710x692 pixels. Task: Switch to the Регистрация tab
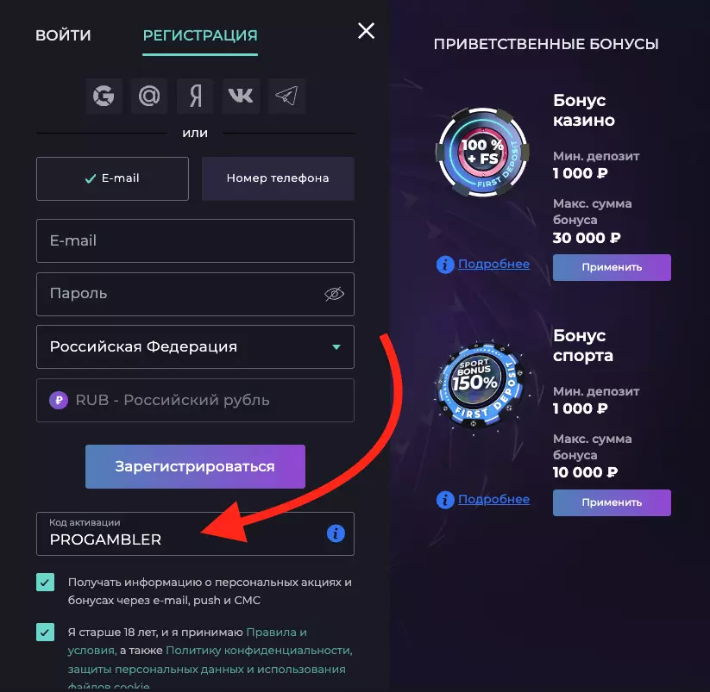[x=200, y=35]
